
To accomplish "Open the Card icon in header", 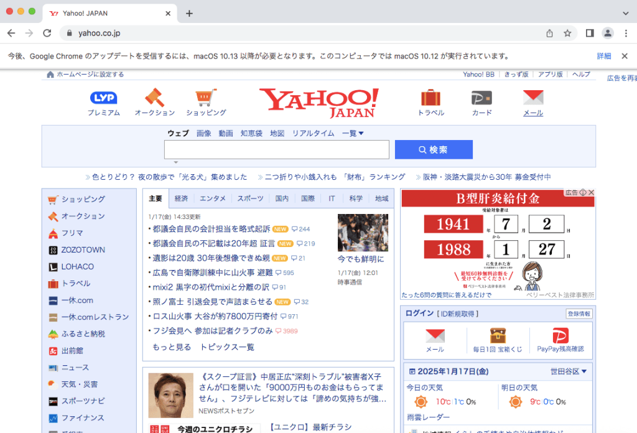I will pyautogui.click(x=482, y=98).
